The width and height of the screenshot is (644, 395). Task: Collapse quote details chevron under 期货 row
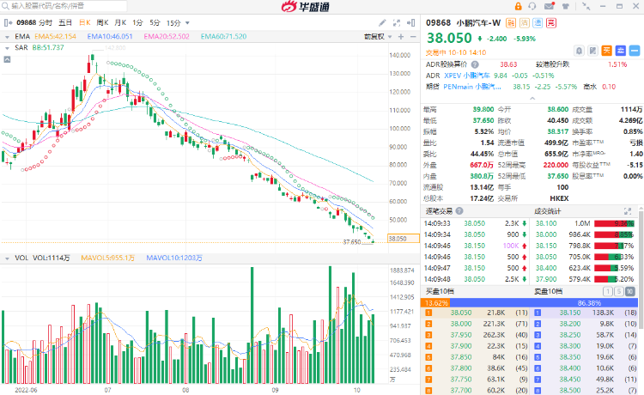tap(532, 99)
